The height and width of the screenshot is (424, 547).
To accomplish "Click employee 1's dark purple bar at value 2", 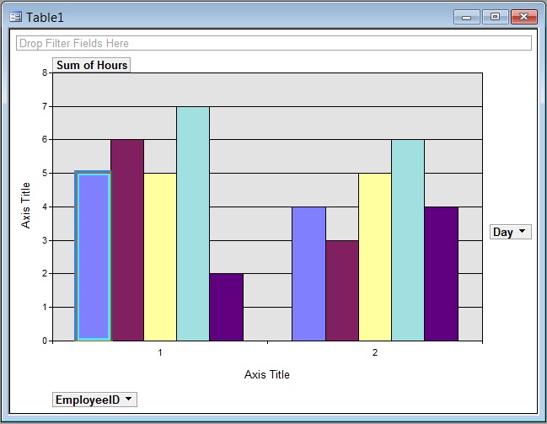I will [x=227, y=307].
